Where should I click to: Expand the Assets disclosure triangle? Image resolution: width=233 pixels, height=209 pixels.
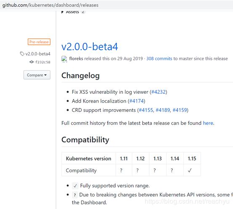[62, 12]
